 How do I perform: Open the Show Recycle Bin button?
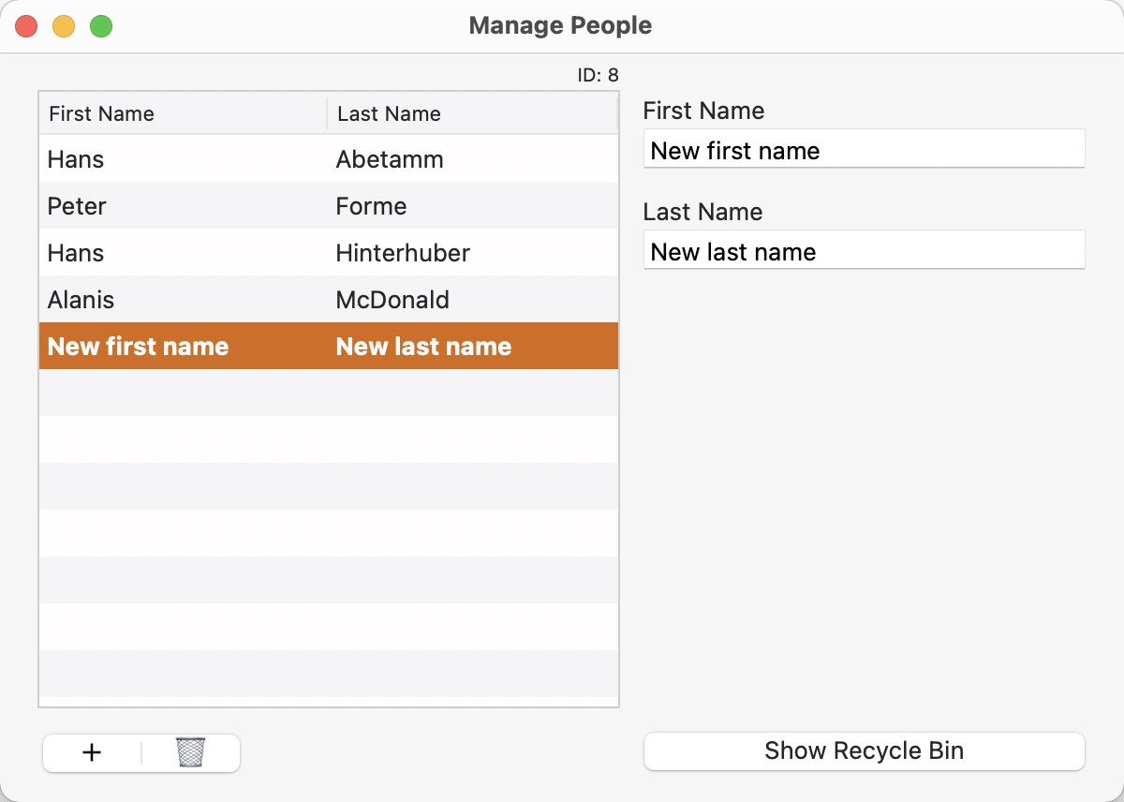[864, 751]
